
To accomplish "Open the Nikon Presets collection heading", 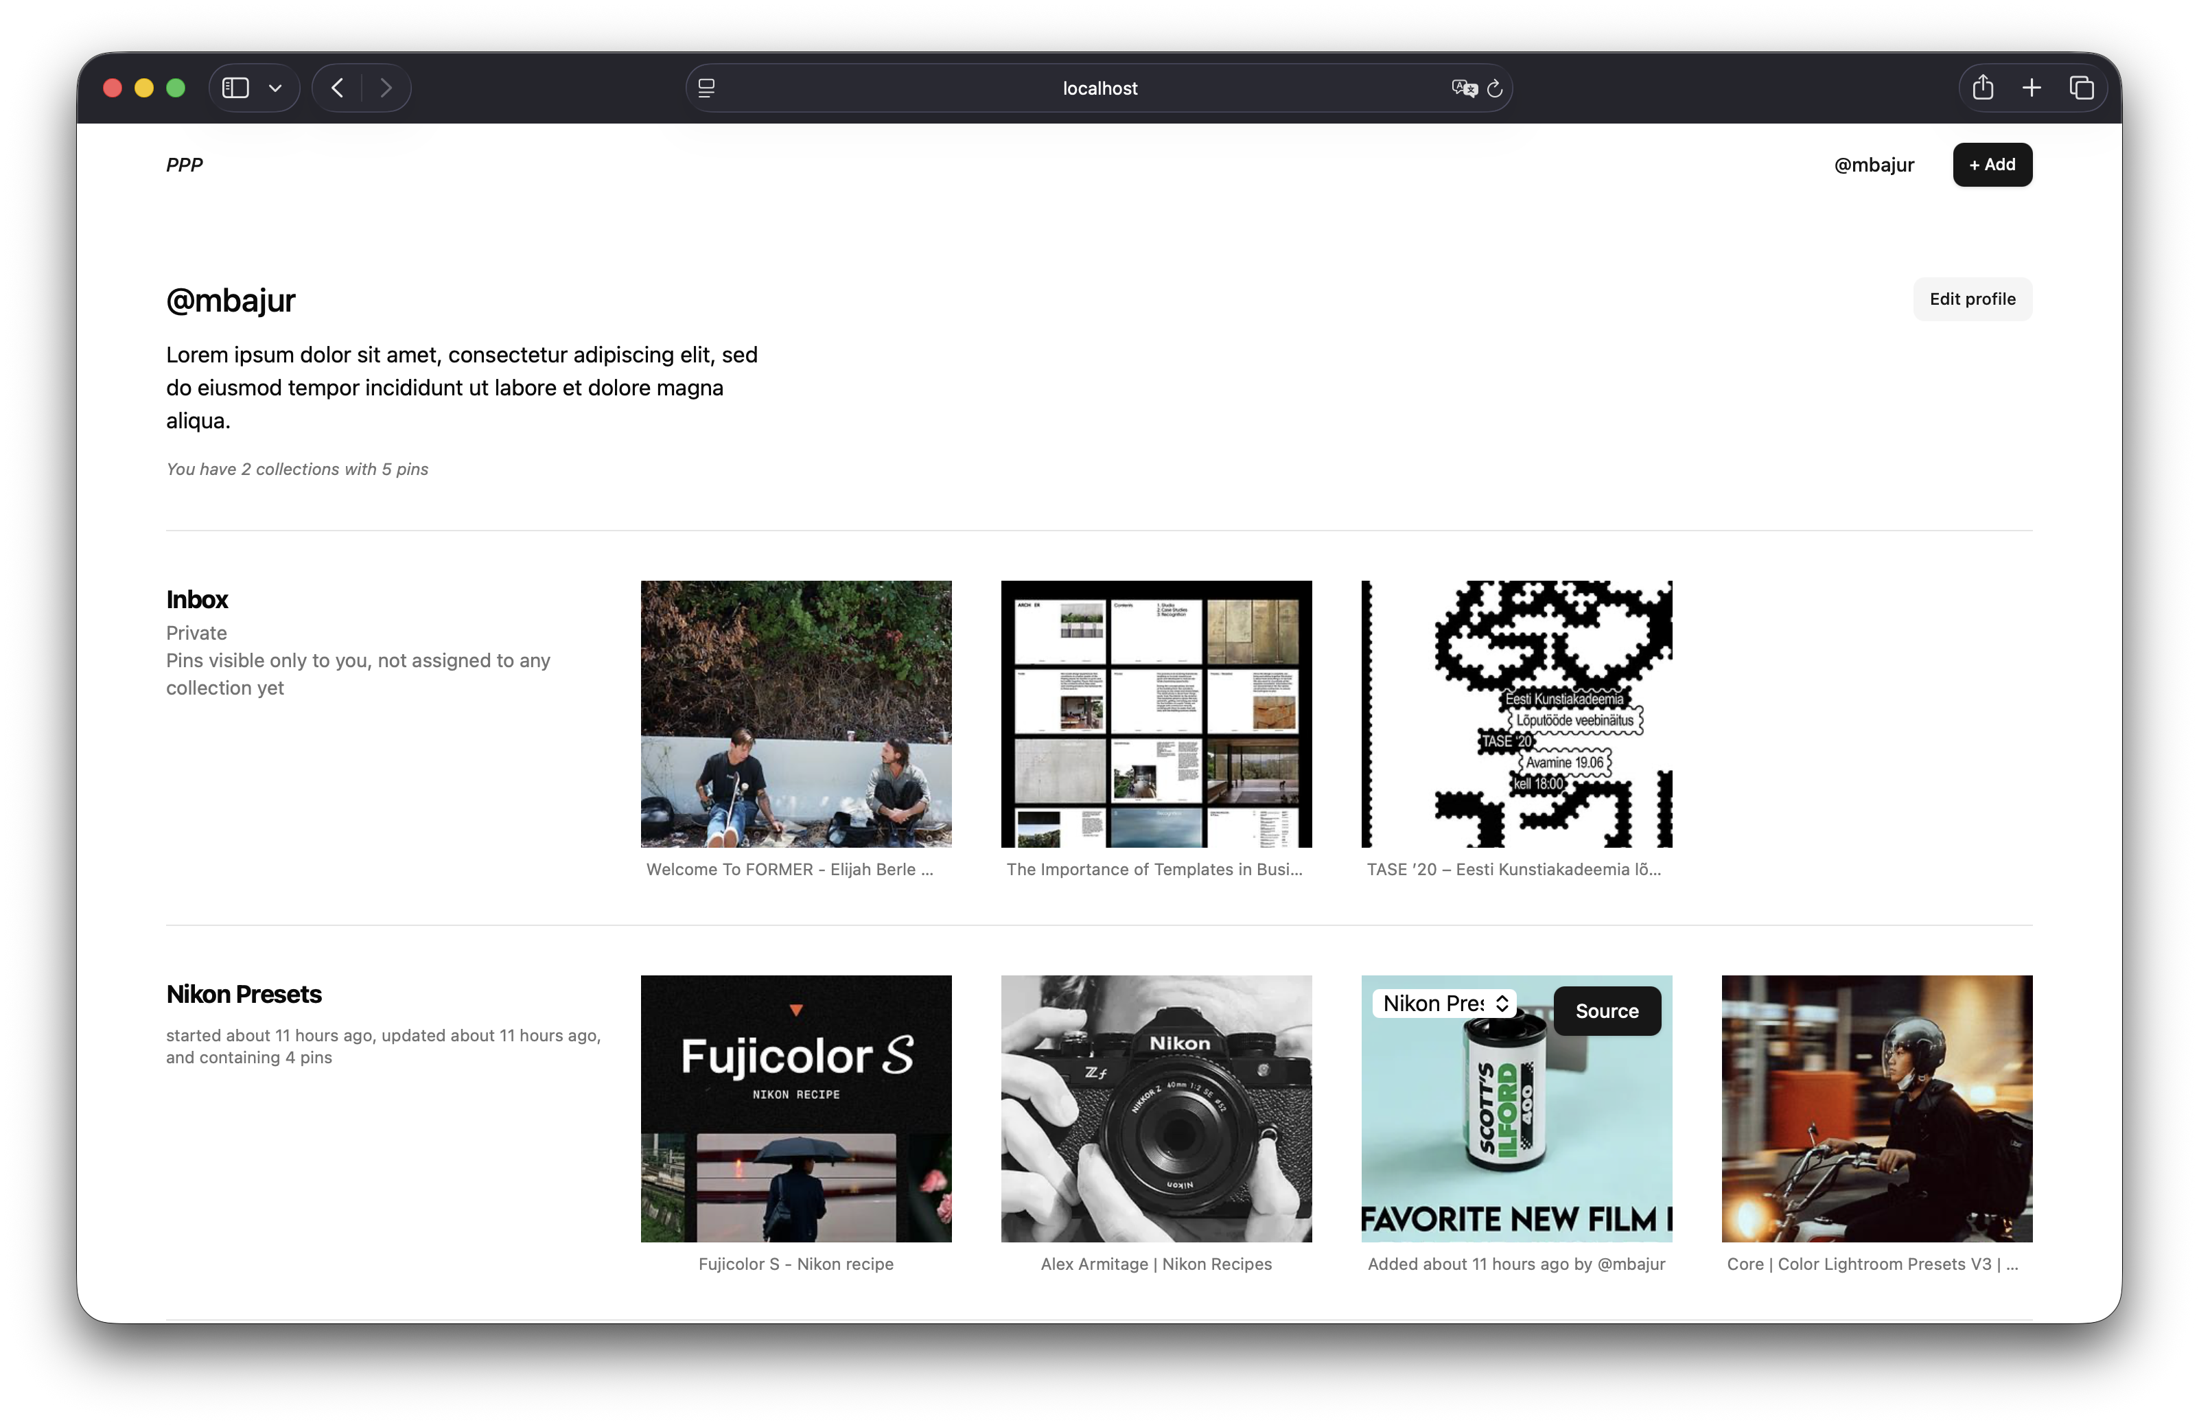I will (x=244, y=995).
